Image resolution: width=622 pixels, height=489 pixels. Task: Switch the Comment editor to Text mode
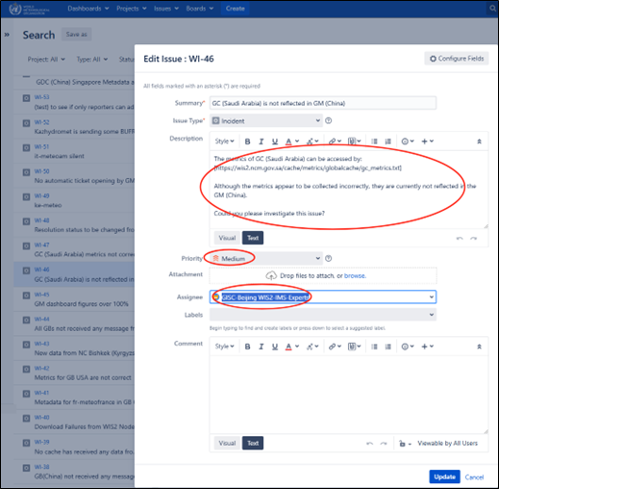(x=252, y=443)
